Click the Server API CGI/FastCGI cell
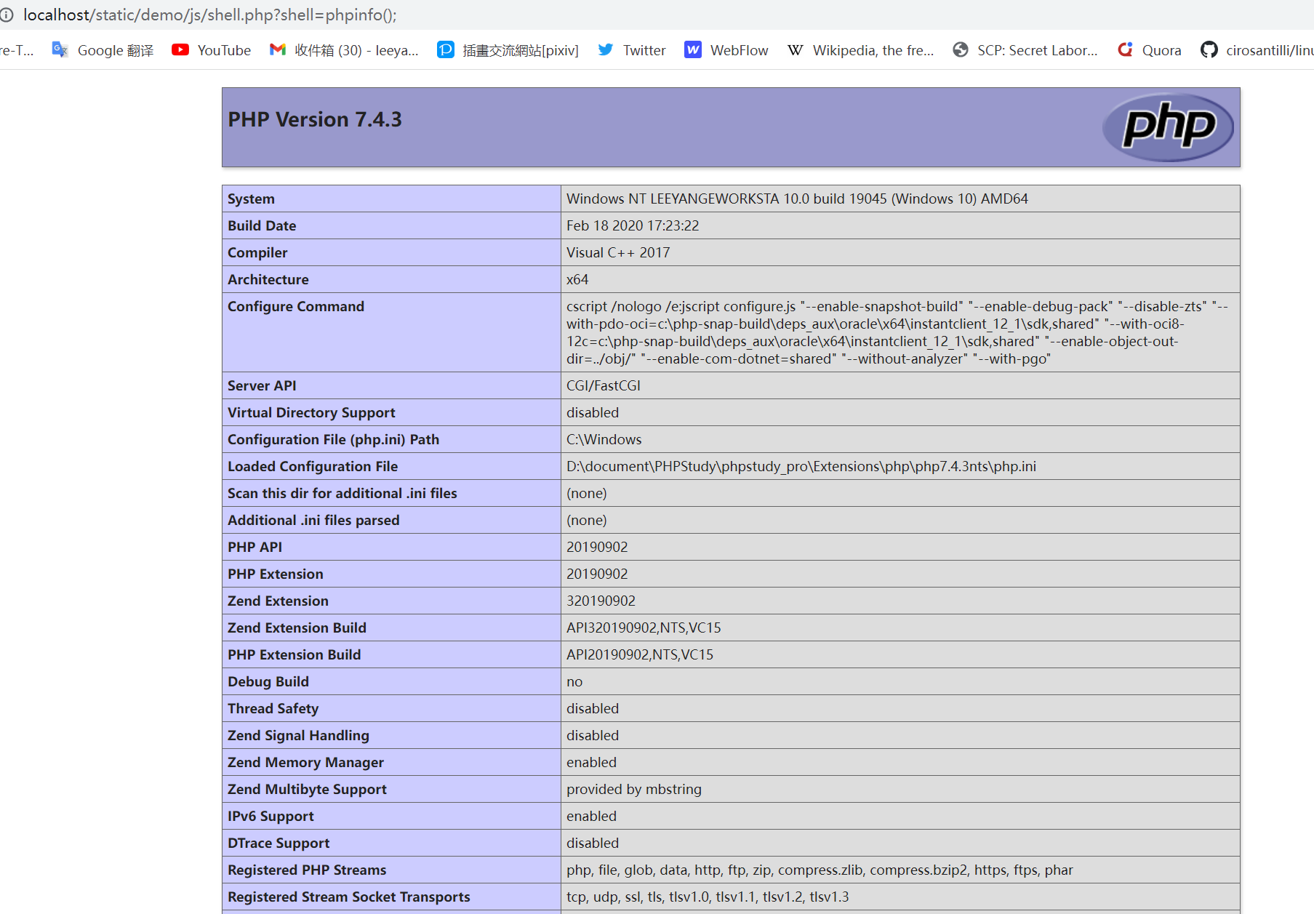 pos(603,385)
